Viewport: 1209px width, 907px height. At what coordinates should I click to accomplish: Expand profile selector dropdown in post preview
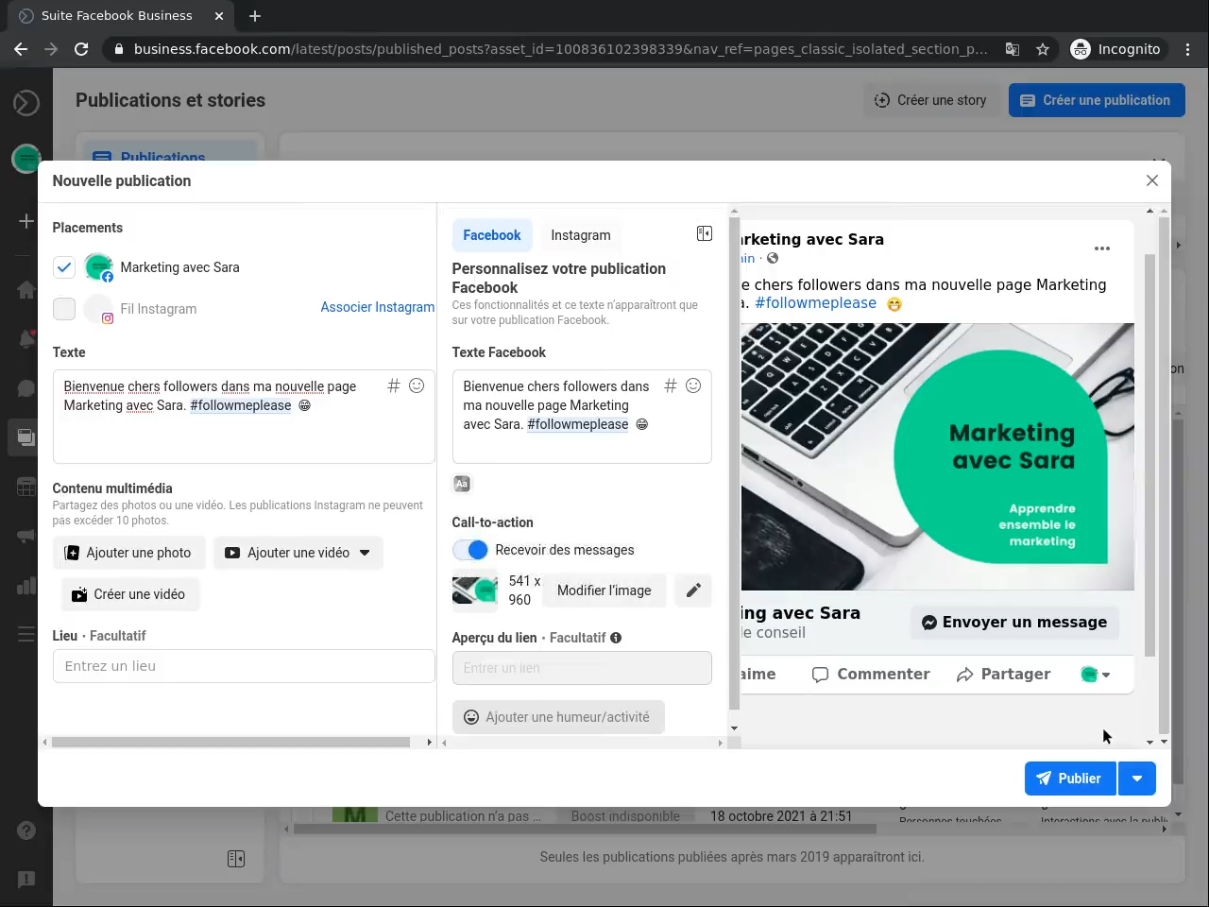click(1096, 675)
